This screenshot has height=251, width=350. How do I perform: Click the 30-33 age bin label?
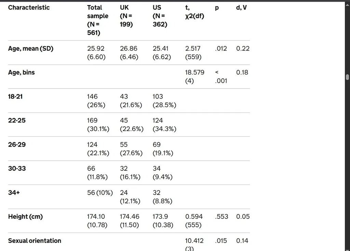point(17,169)
